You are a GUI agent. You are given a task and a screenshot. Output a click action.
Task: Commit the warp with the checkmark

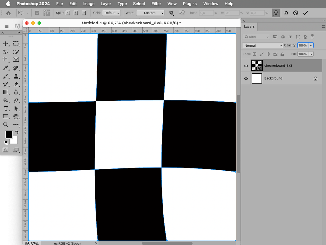click(x=305, y=13)
